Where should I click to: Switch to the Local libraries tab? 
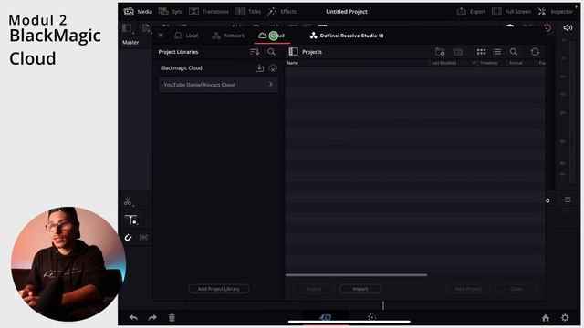(x=186, y=36)
